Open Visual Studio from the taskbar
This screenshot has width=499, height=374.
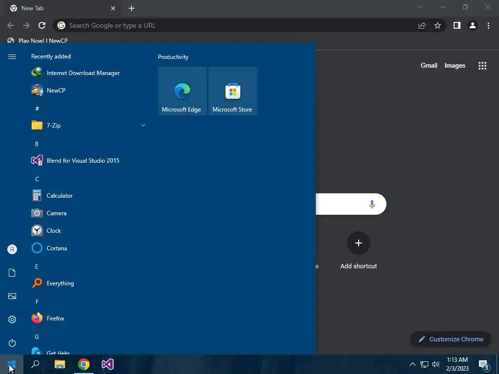click(108, 364)
